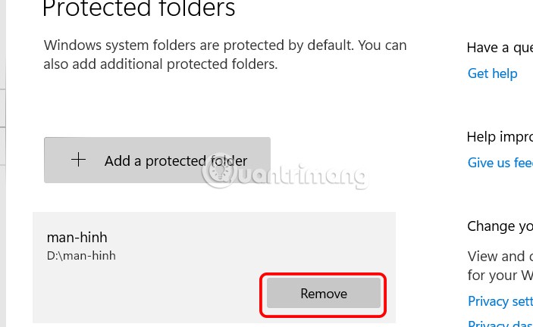Open the Privacy settings link
The image size is (533, 327).
[x=500, y=301]
